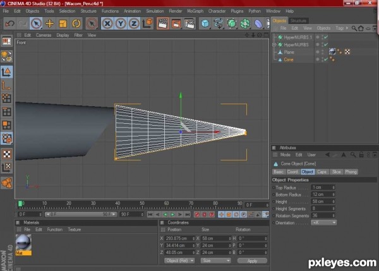Open the Render Settings icon

[x=189, y=23]
